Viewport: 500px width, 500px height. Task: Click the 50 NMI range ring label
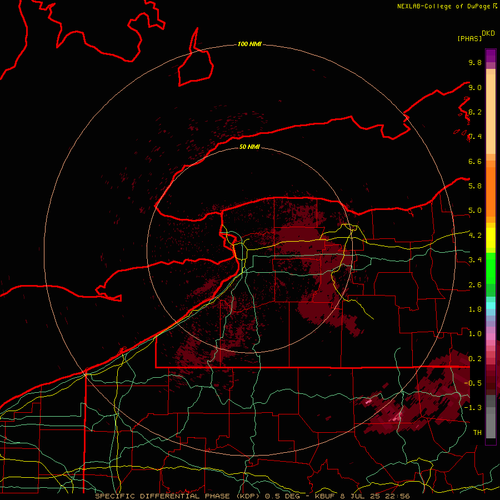coord(249,147)
